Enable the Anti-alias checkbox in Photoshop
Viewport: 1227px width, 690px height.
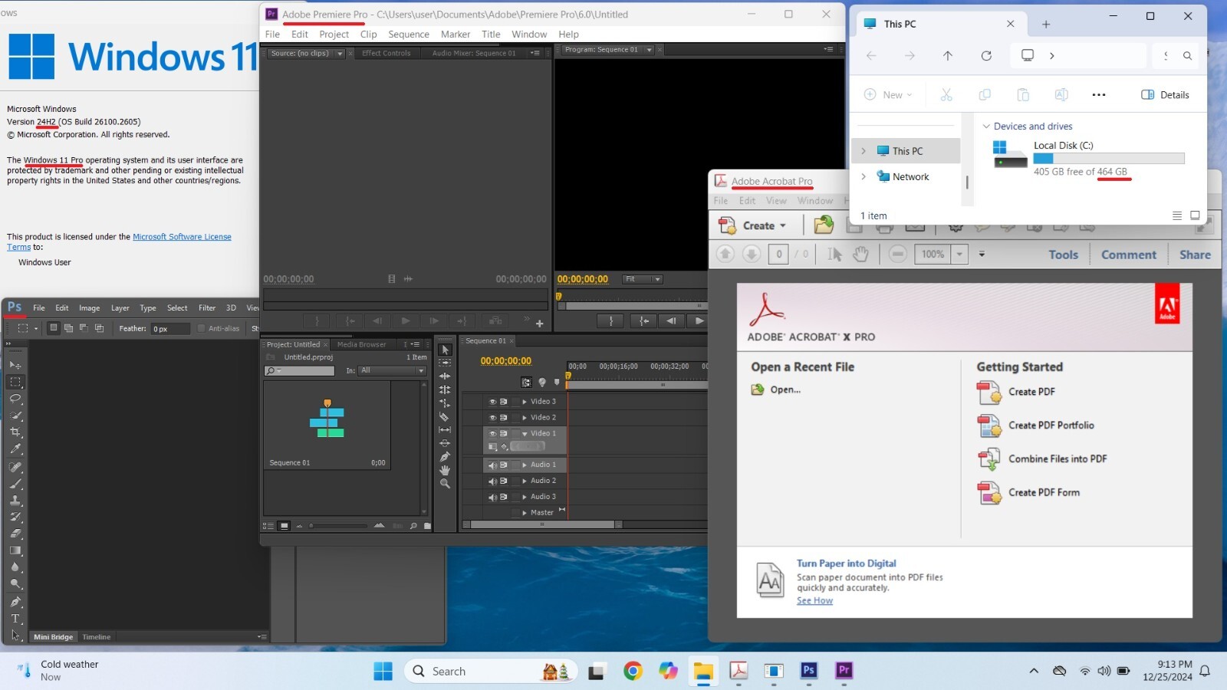[202, 329]
